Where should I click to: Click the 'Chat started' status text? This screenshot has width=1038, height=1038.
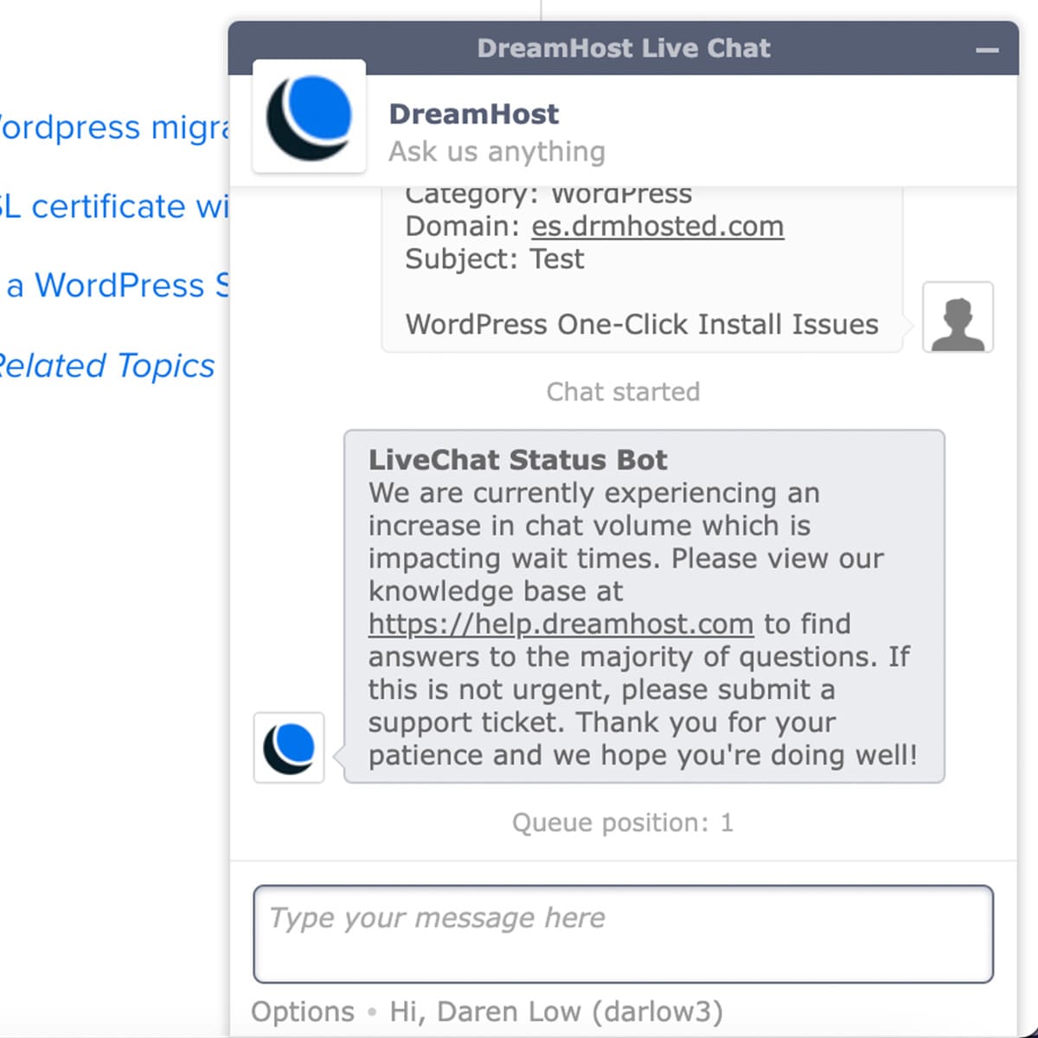click(x=623, y=392)
